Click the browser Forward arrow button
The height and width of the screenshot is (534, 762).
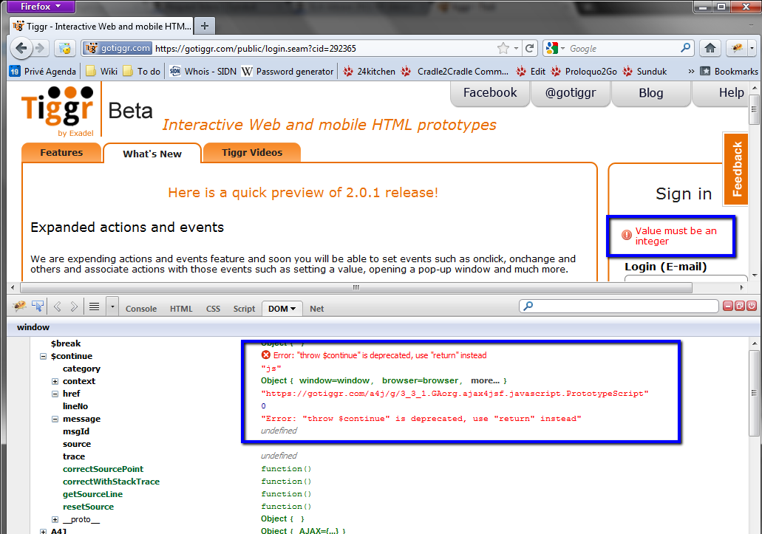(41, 48)
